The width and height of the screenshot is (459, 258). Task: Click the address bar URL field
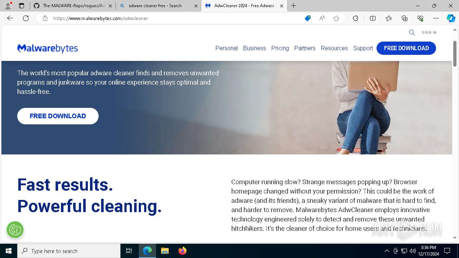[176, 18]
